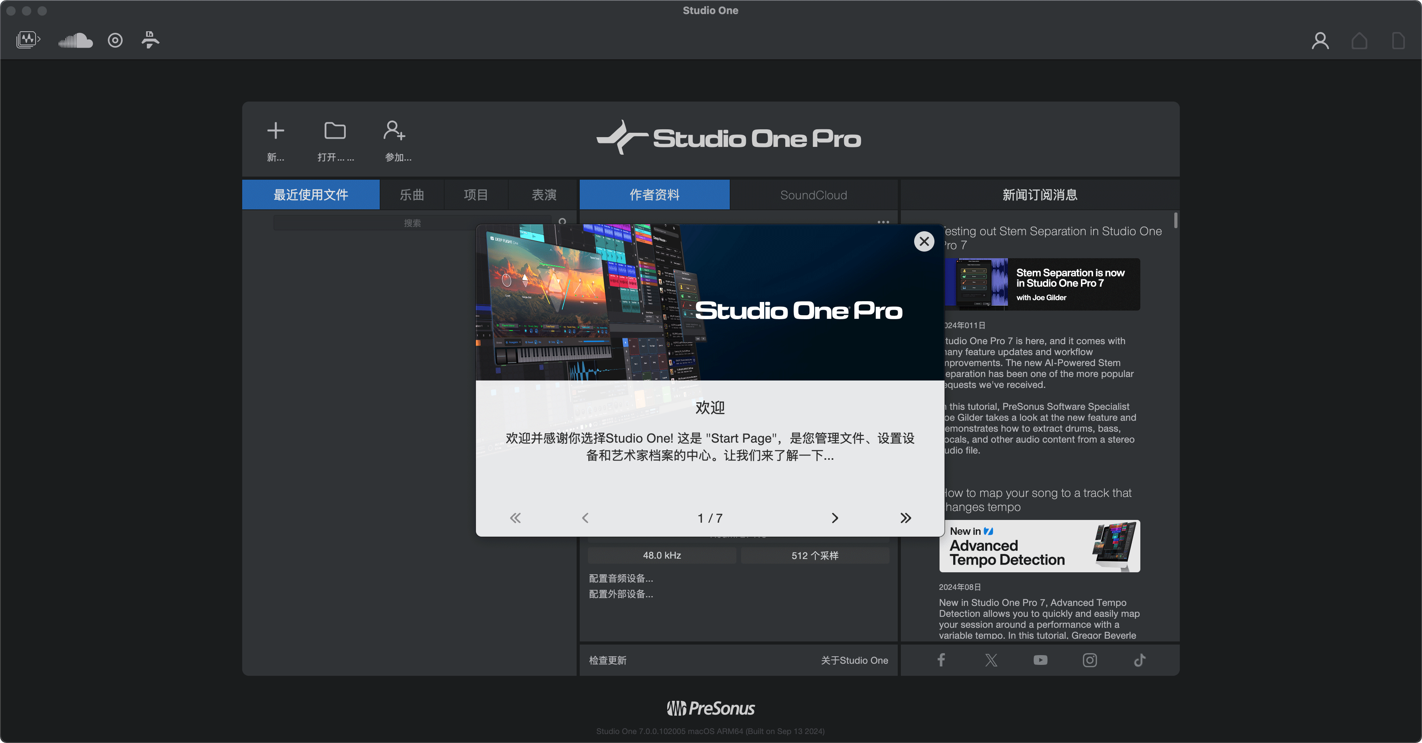
Task: Click the add-person join icon
Action: coord(395,131)
